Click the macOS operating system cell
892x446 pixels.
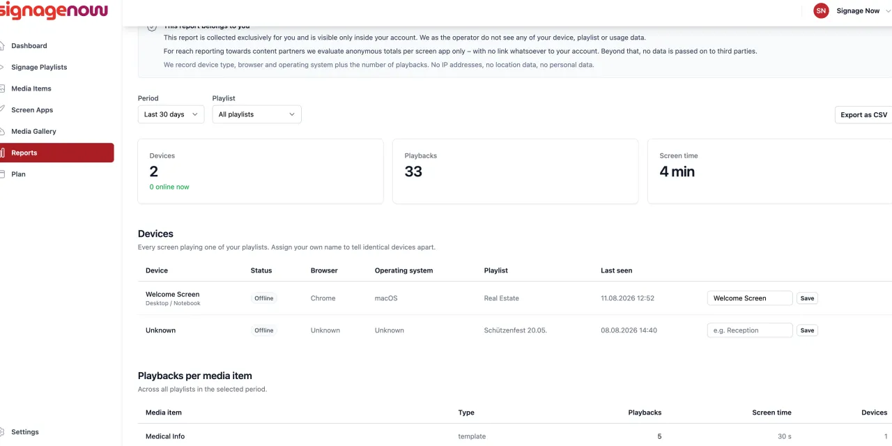[x=386, y=298]
